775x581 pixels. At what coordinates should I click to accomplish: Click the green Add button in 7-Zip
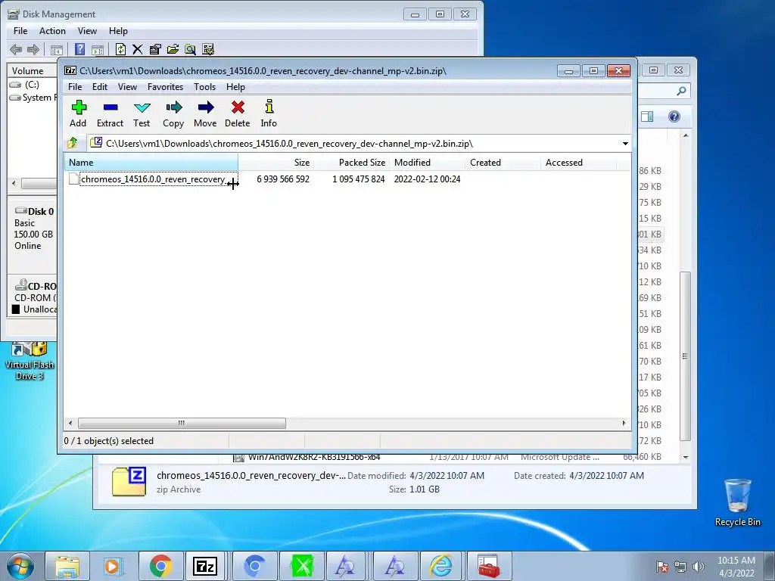78,113
